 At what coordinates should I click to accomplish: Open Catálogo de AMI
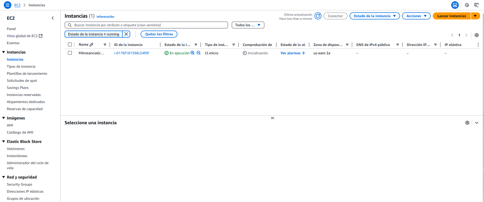[20, 132]
